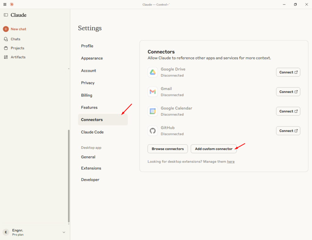The image size is (312, 240).
Task: Click the scrollbar up arrow in sidebar
Action: [x=69, y=69]
